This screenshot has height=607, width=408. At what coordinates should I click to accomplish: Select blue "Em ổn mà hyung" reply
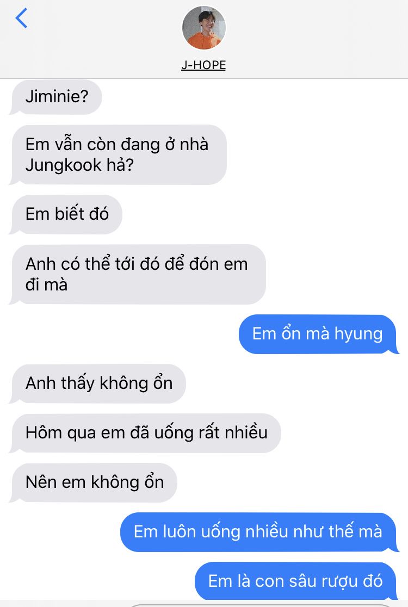(x=318, y=334)
